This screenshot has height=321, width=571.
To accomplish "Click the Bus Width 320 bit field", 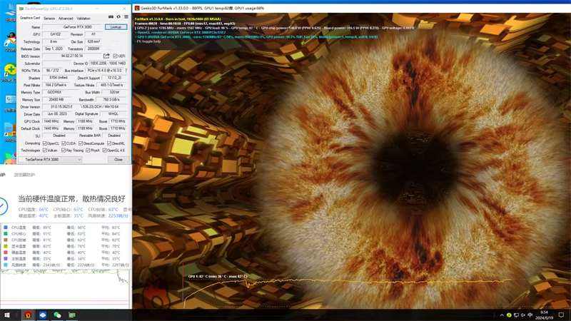I will tap(114, 92).
